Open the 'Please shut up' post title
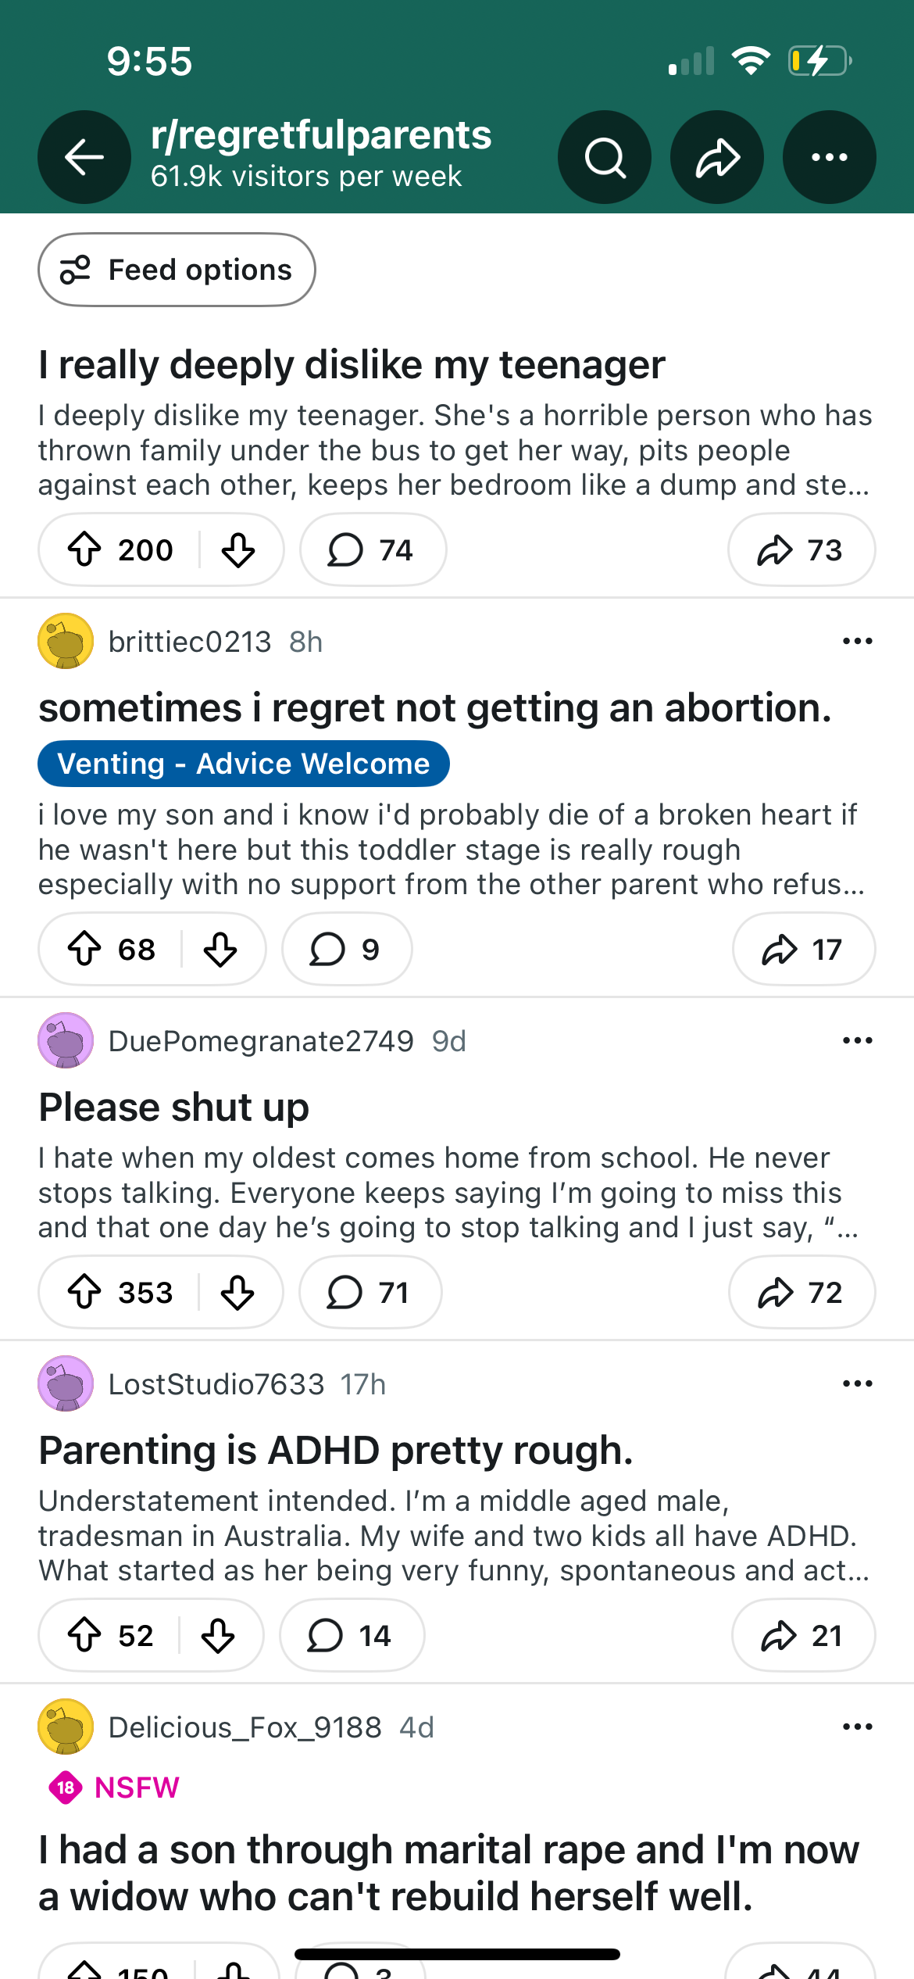The width and height of the screenshot is (914, 1979). tap(174, 1107)
